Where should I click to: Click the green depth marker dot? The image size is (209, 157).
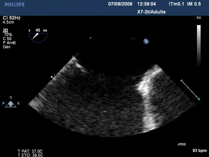click(x=199, y=99)
